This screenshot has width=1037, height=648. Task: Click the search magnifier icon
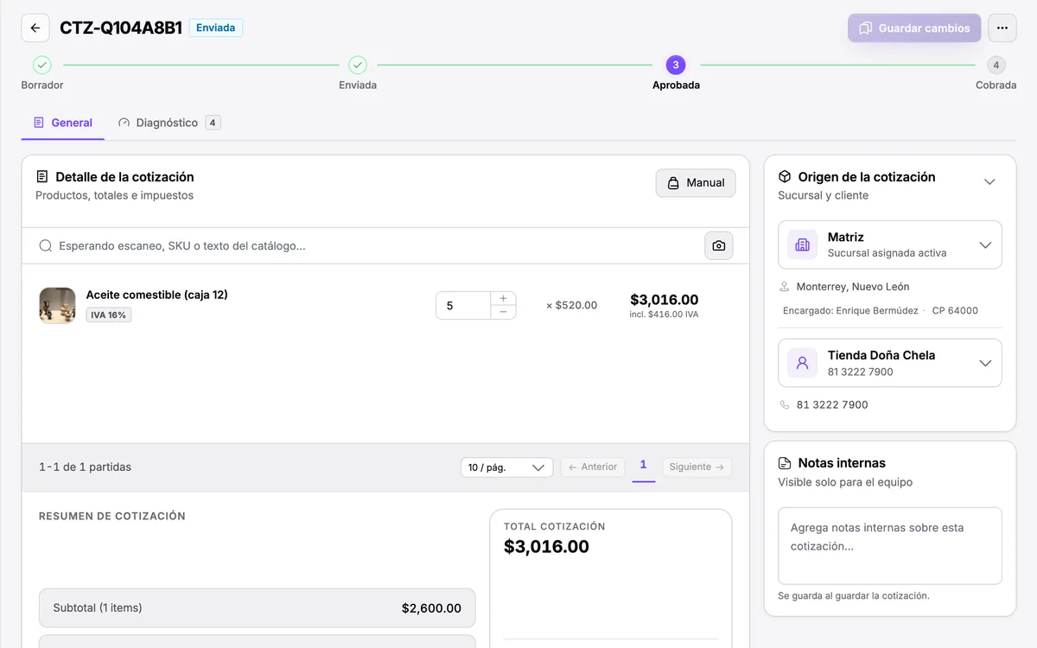point(46,246)
